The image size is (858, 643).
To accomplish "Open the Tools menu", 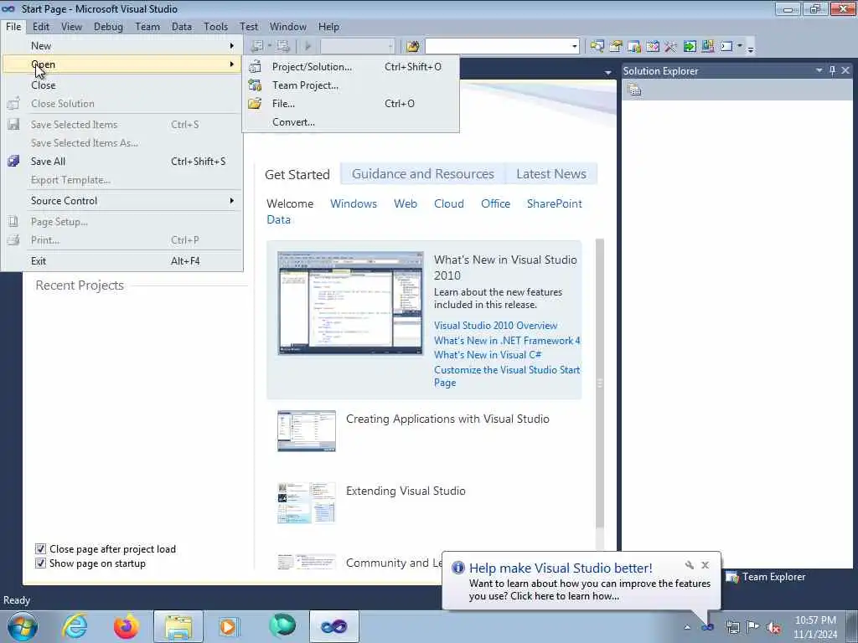I will [215, 27].
